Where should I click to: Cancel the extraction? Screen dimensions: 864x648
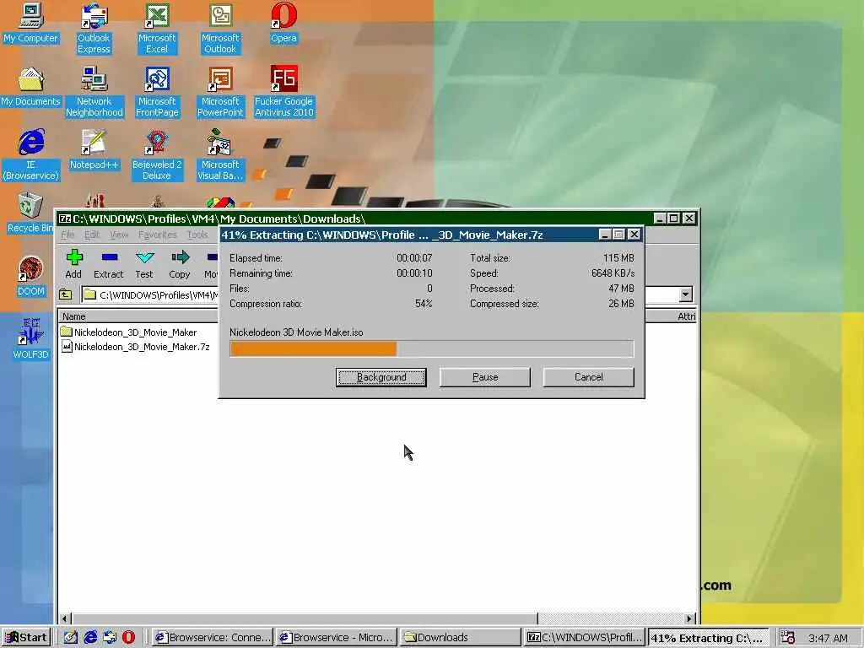tap(588, 377)
